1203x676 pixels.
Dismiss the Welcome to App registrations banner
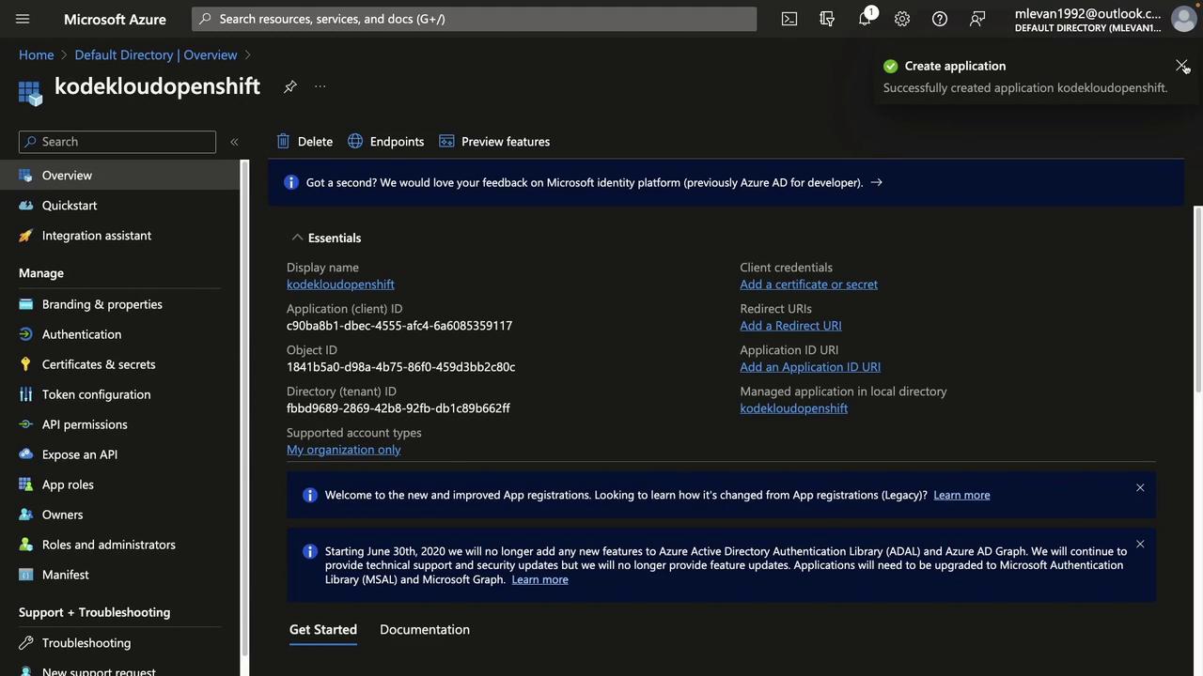click(1140, 488)
